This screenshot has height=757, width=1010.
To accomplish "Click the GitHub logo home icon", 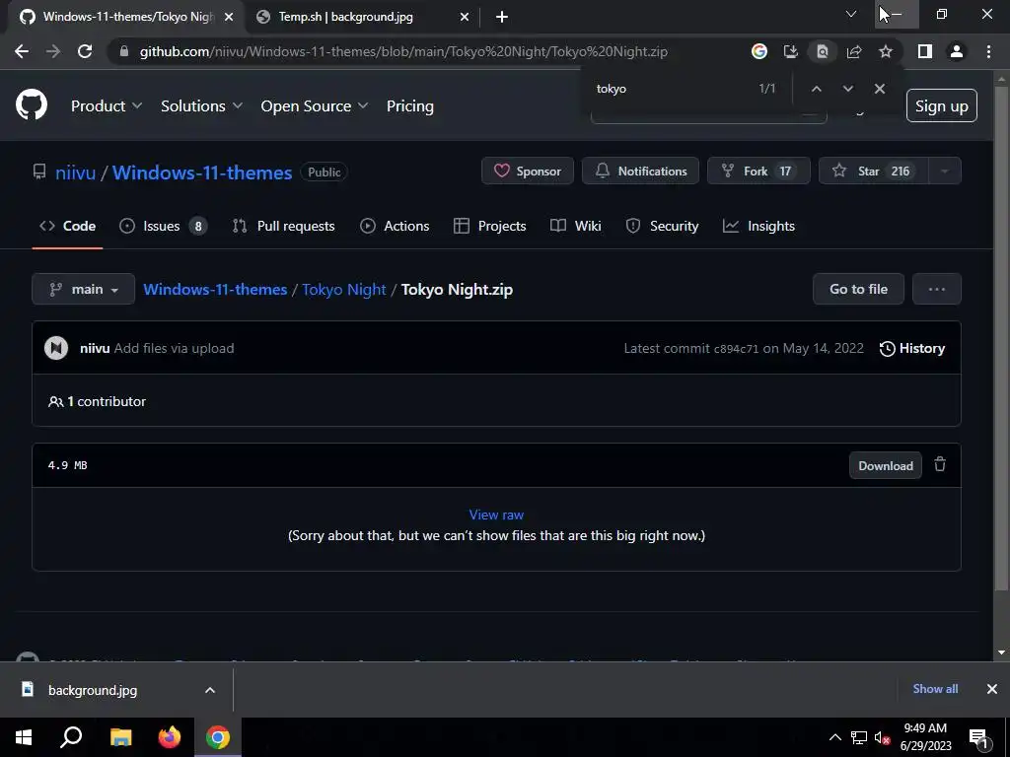I will coord(32,105).
